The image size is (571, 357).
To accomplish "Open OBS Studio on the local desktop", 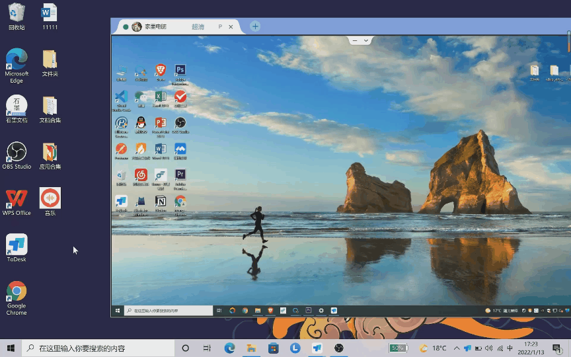I will click(x=17, y=152).
